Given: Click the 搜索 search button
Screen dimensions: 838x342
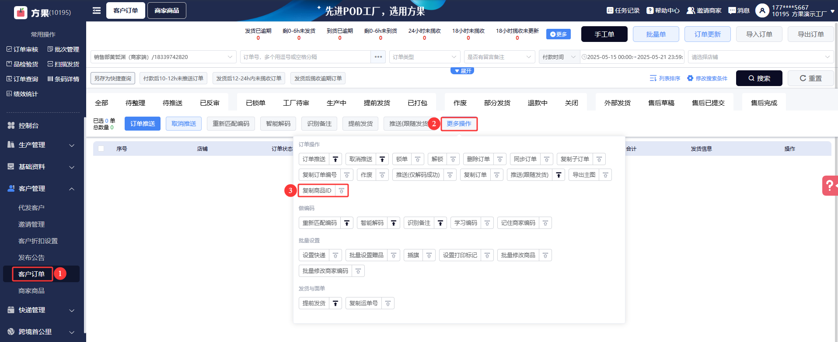Looking at the screenshot, I should (759, 78).
